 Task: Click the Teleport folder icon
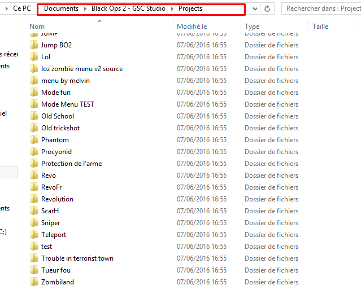[x=34, y=234]
